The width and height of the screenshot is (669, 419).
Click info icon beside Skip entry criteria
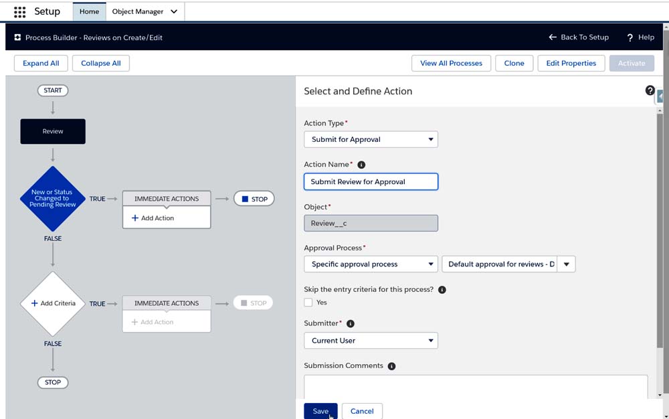coord(442,290)
